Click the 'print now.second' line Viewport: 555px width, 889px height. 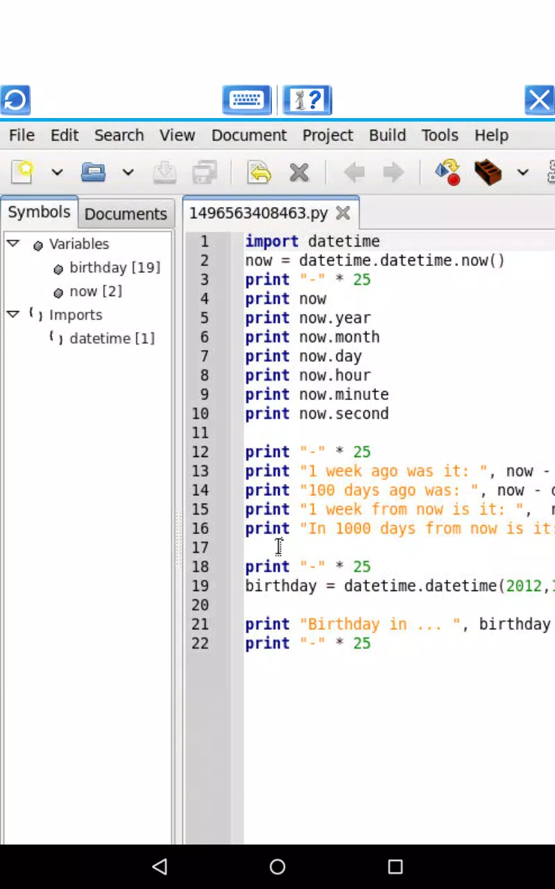(317, 413)
